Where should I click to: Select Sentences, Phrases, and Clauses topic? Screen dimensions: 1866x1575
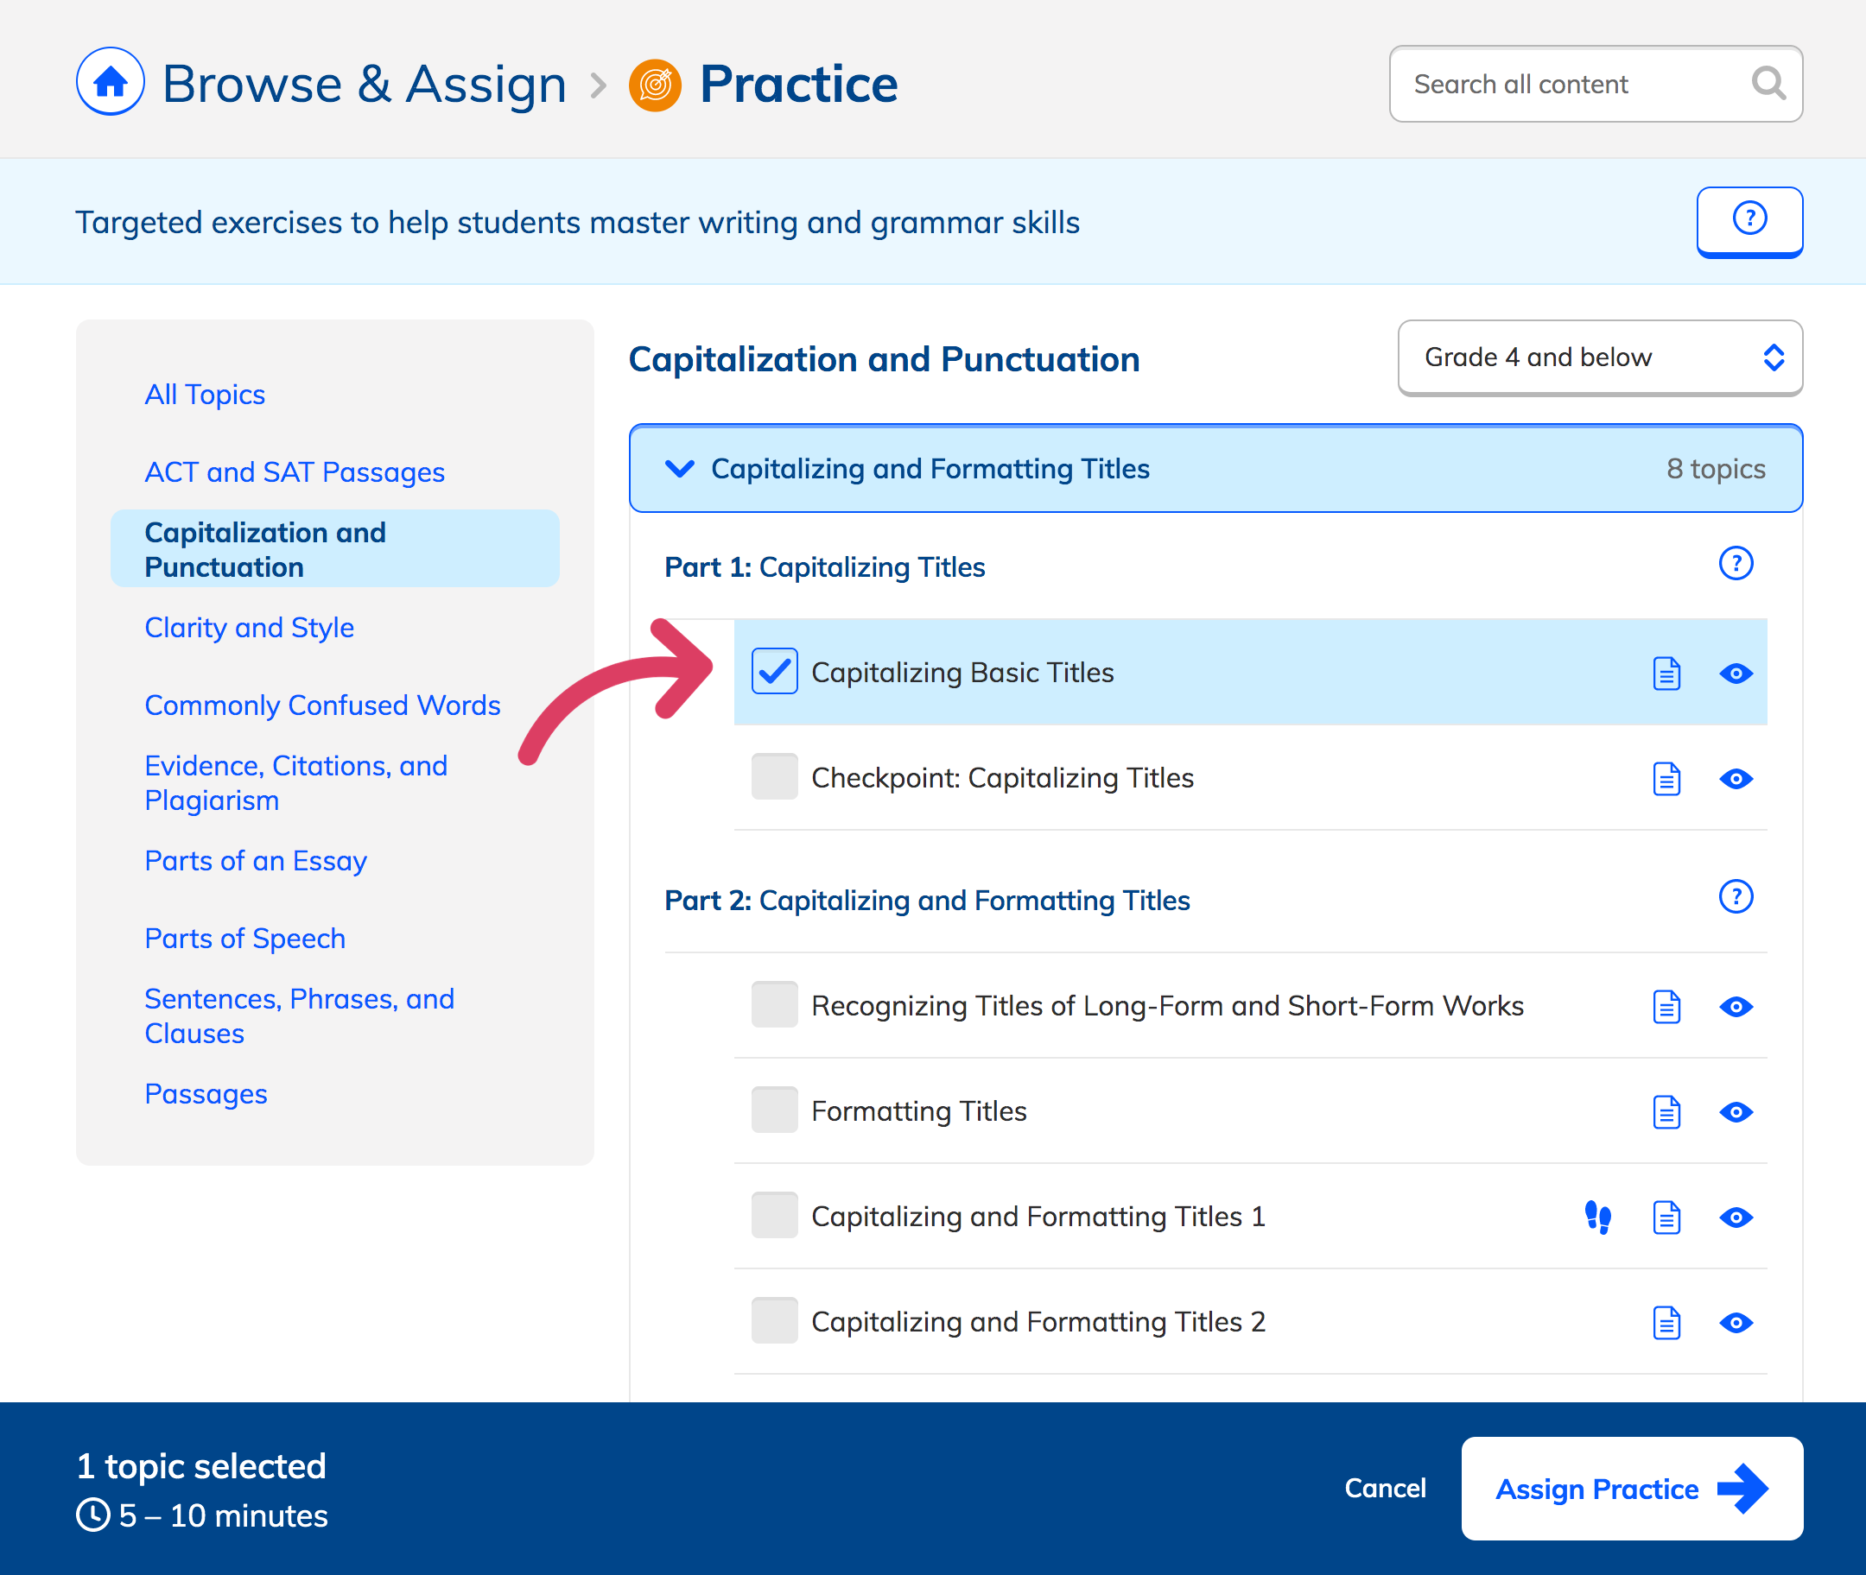click(299, 1016)
